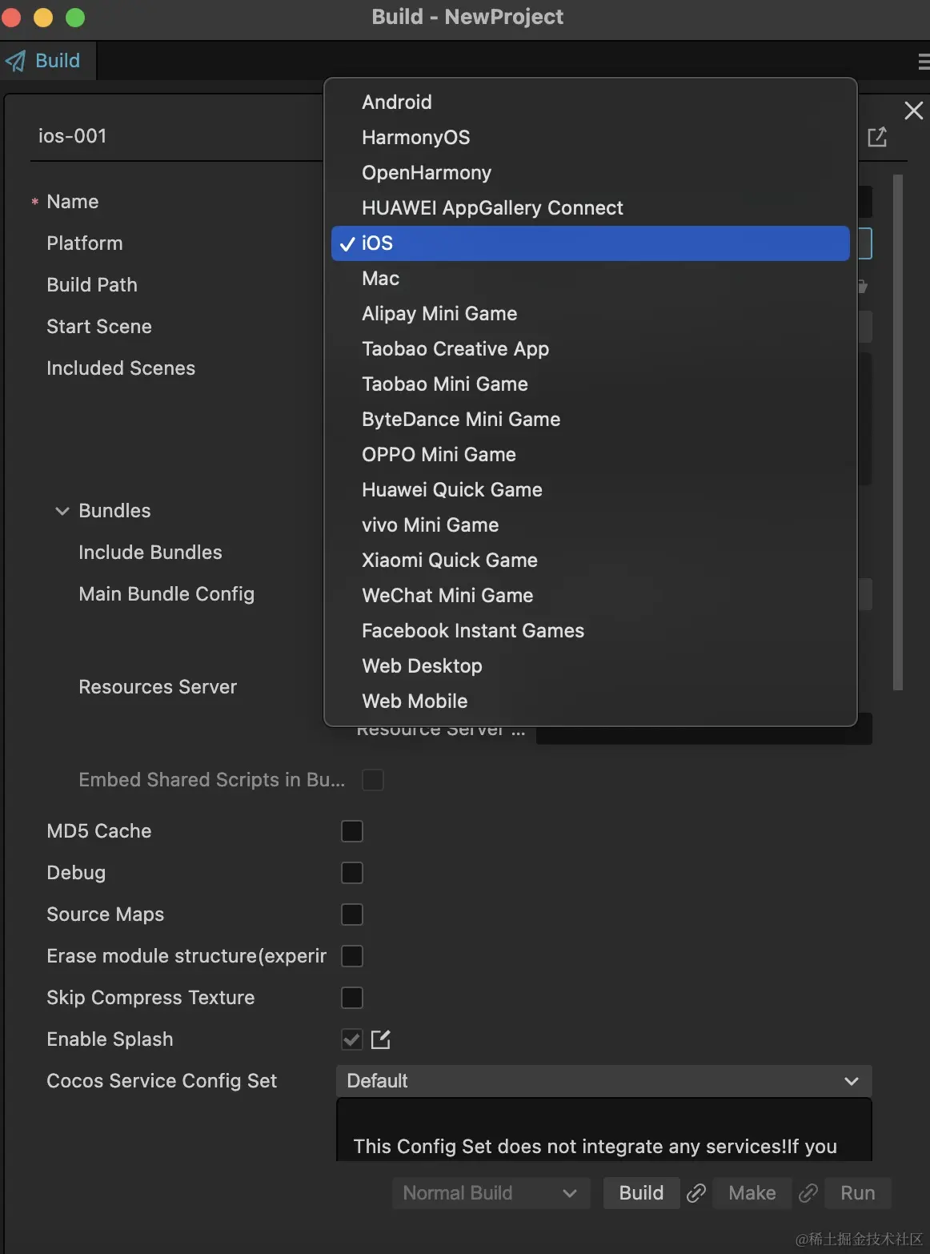Click the export config icon beside ios-001

877,137
